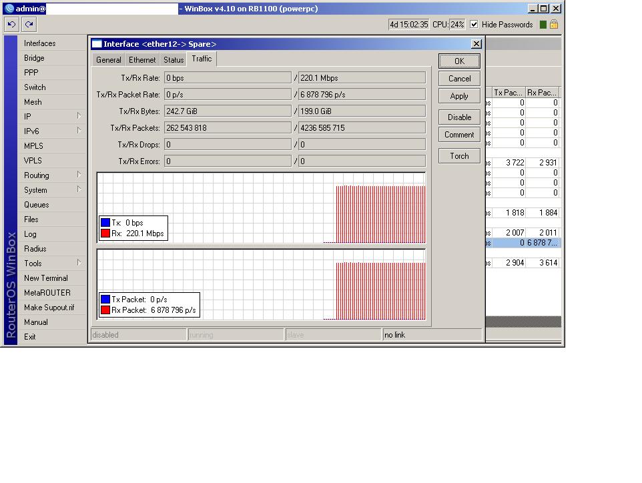The image size is (642, 483).
Task: Click the Interface dialog title icon
Action: click(x=97, y=44)
